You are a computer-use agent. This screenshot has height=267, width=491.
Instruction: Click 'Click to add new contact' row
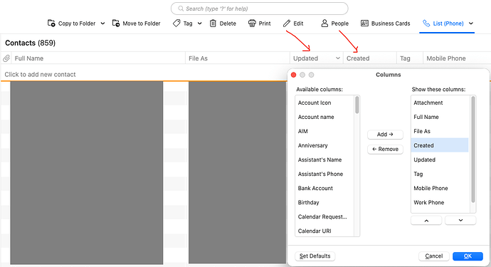(144, 74)
